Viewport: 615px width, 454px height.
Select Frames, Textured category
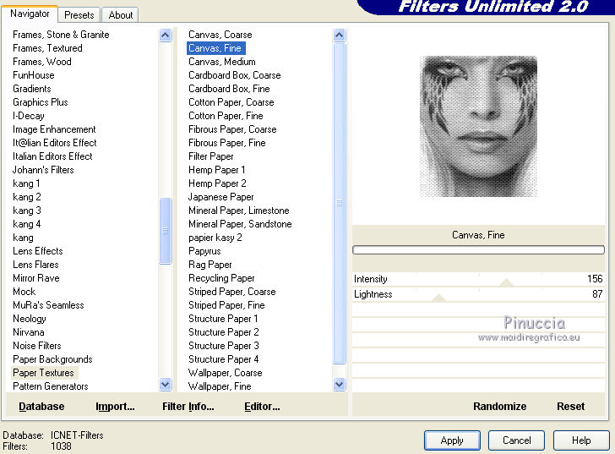[47, 48]
